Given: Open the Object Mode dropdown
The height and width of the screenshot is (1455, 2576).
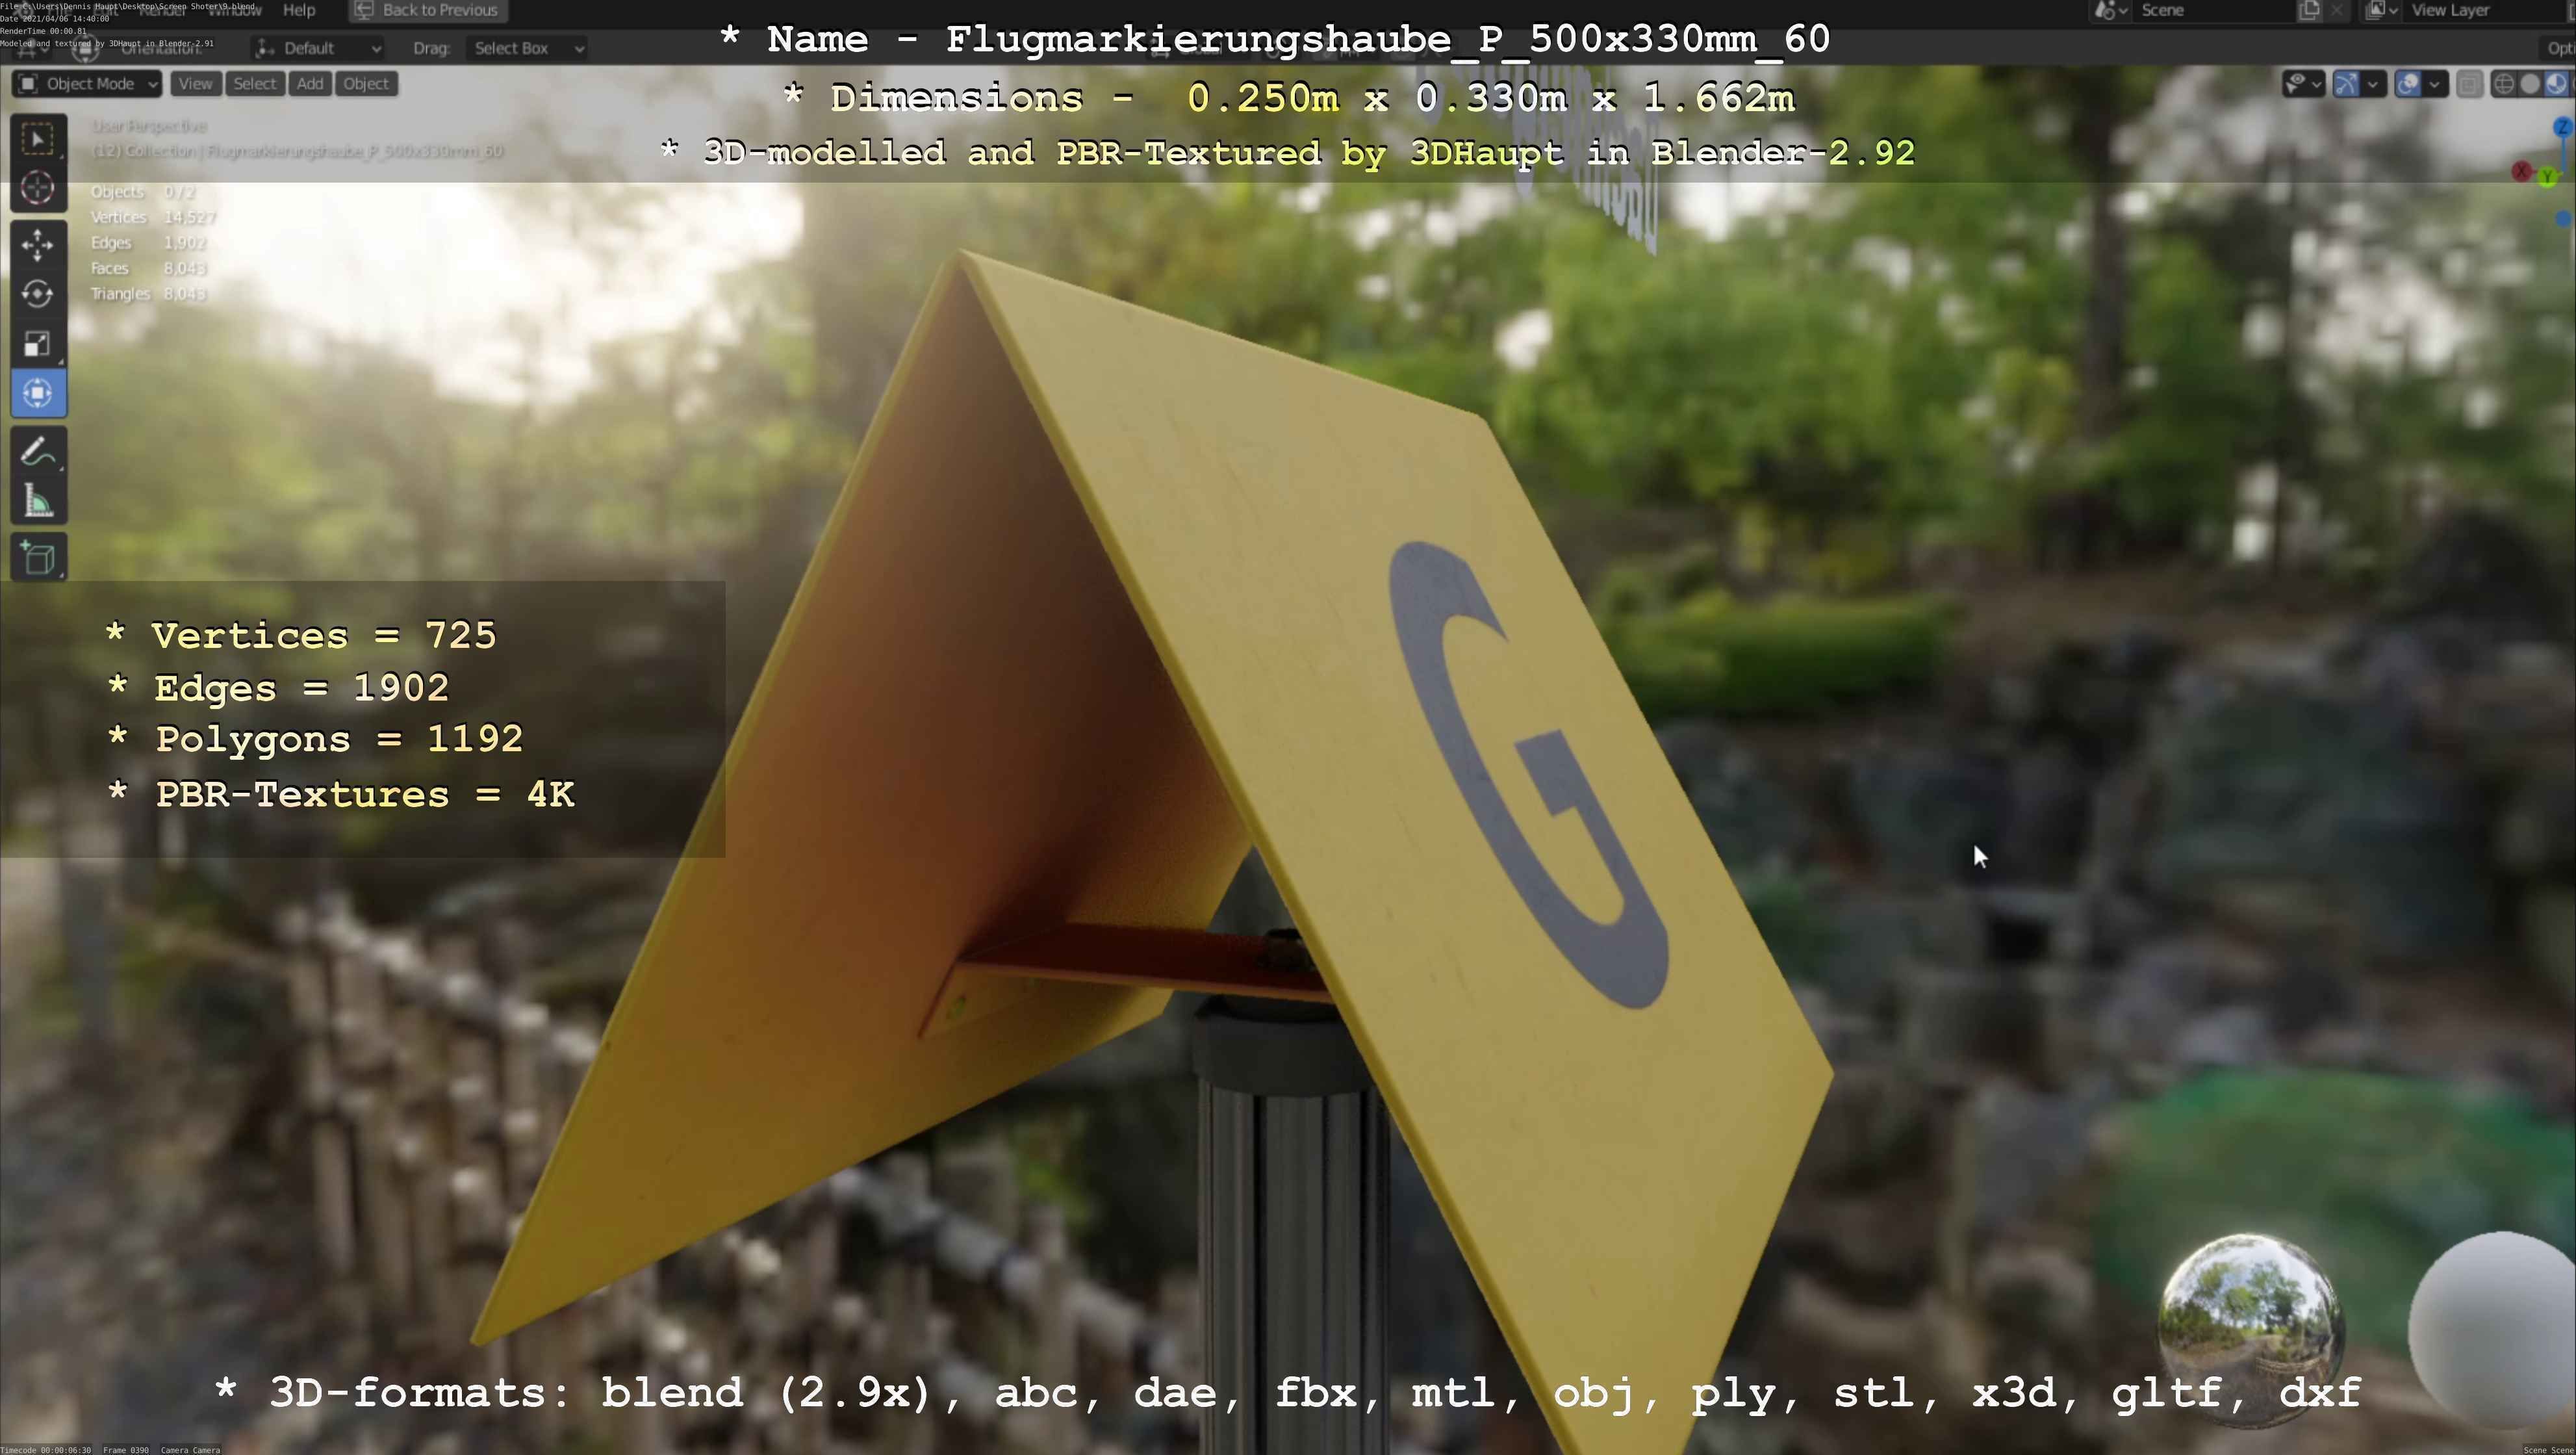Looking at the screenshot, I should [x=88, y=84].
